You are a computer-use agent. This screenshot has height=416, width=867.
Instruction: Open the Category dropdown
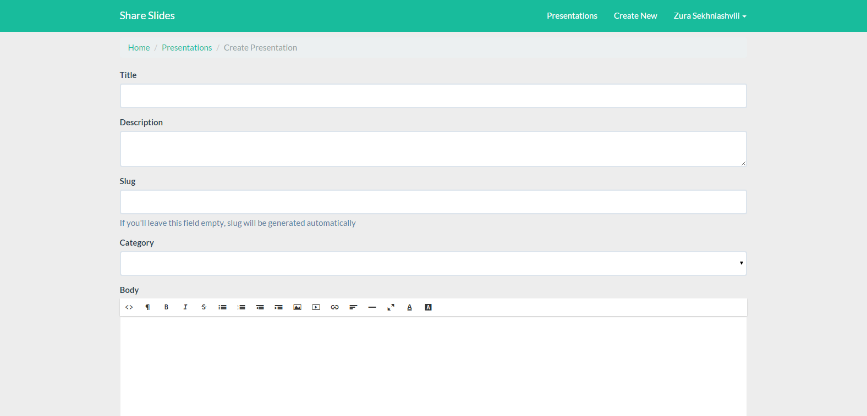(x=433, y=264)
